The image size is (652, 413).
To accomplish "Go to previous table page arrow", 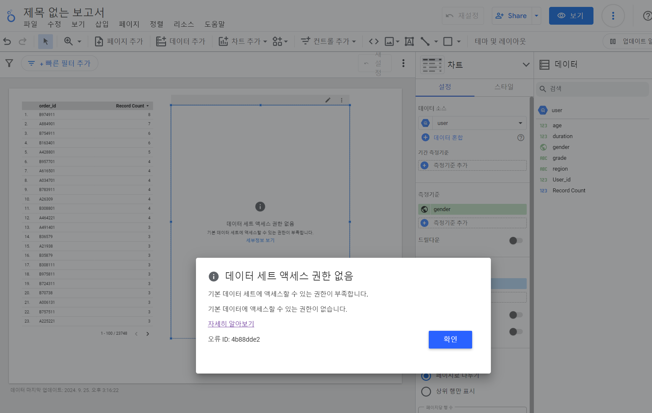I will [x=136, y=334].
